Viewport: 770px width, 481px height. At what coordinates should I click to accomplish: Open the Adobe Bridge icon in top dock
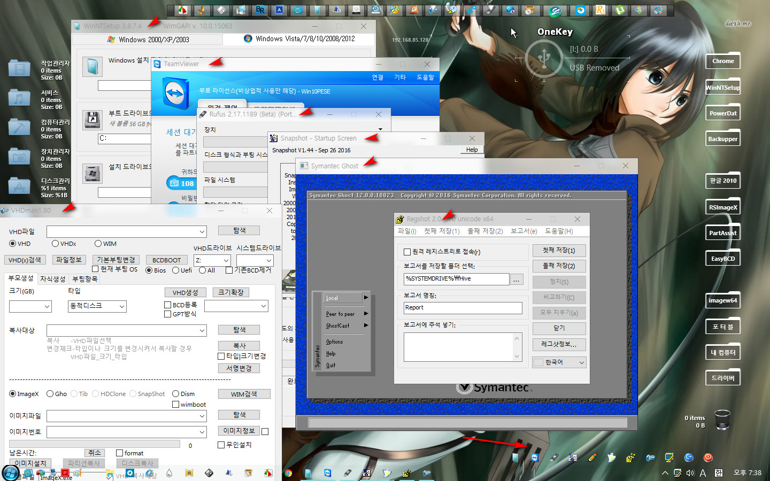point(260,10)
